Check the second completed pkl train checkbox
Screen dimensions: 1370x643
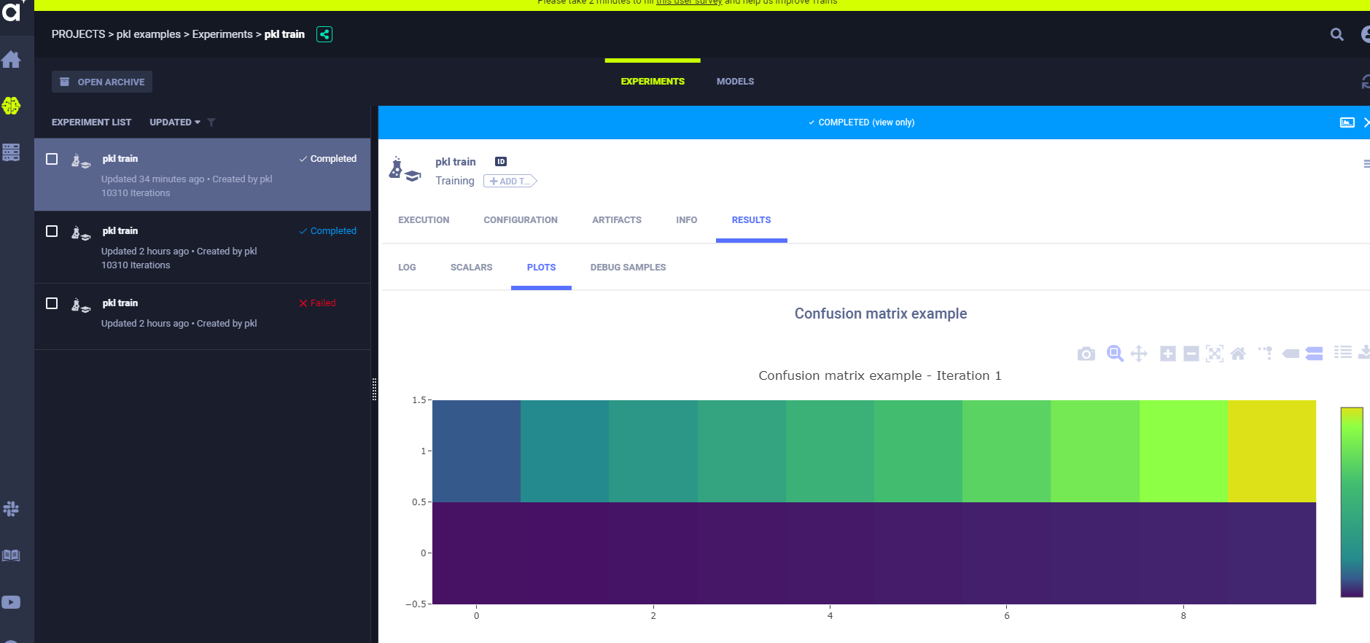point(52,231)
